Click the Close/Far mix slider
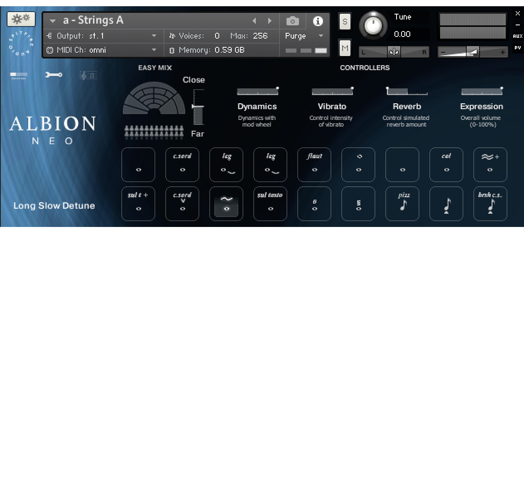Screen dimensions: 524x495 point(198,107)
